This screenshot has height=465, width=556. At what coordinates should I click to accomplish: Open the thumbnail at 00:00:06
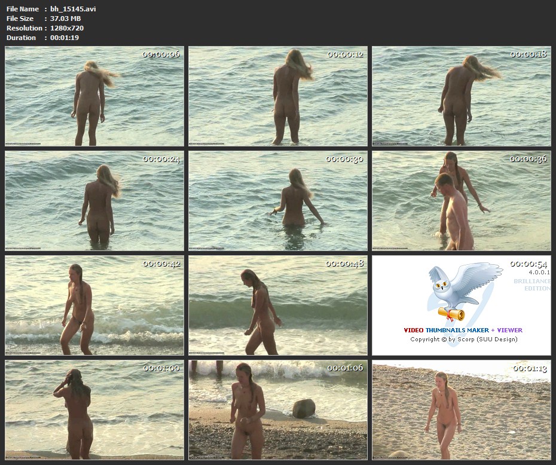click(x=94, y=96)
